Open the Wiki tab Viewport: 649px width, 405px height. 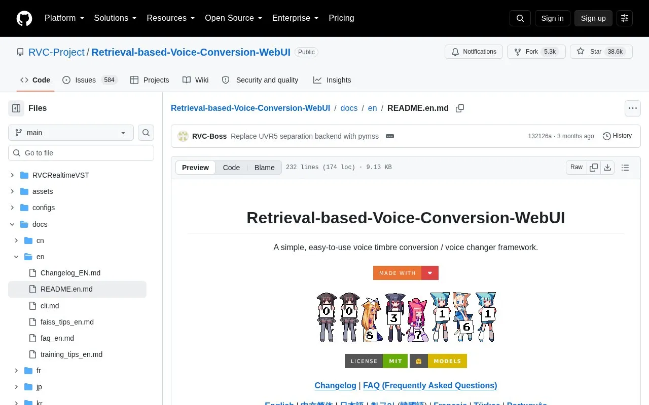point(196,80)
